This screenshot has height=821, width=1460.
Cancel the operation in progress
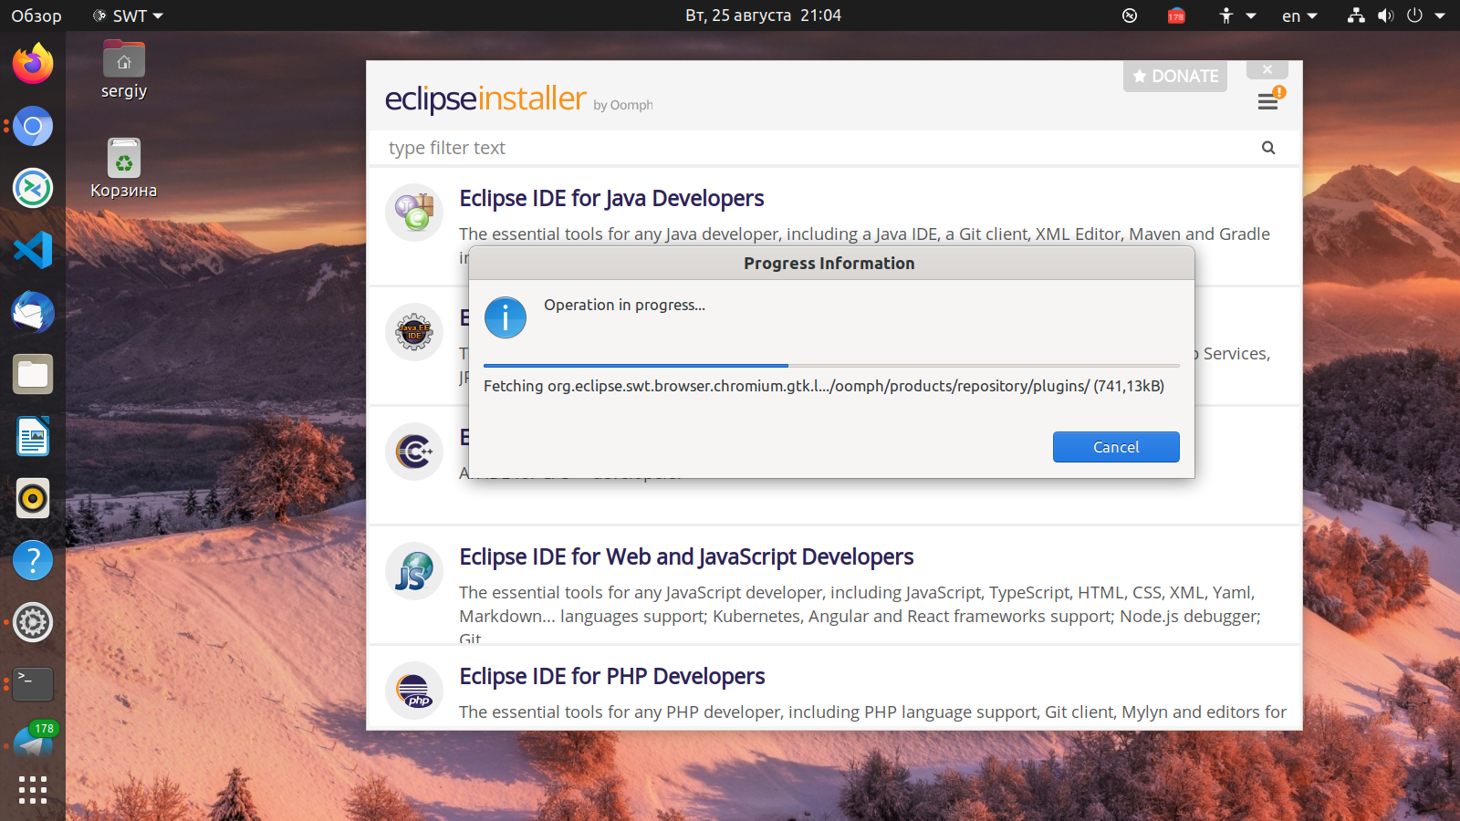(x=1115, y=447)
